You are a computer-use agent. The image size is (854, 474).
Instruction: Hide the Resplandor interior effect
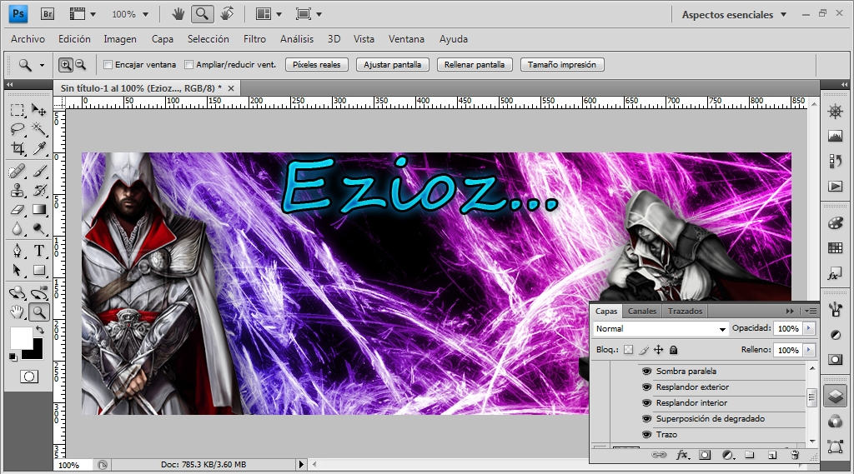(646, 402)
